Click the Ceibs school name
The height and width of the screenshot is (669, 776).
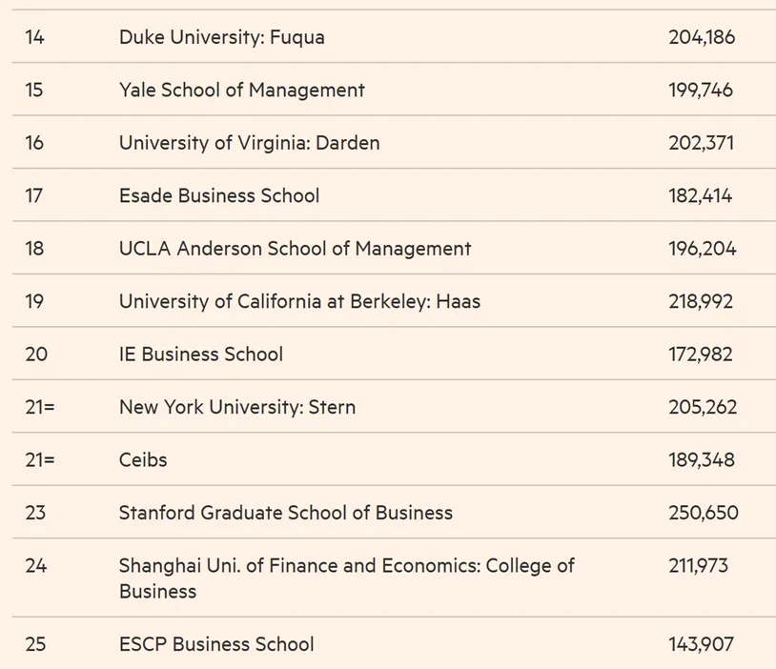(143, 460)
